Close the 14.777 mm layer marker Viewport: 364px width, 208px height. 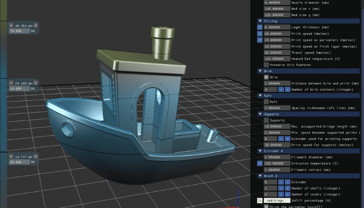click(x=35, y=157)
